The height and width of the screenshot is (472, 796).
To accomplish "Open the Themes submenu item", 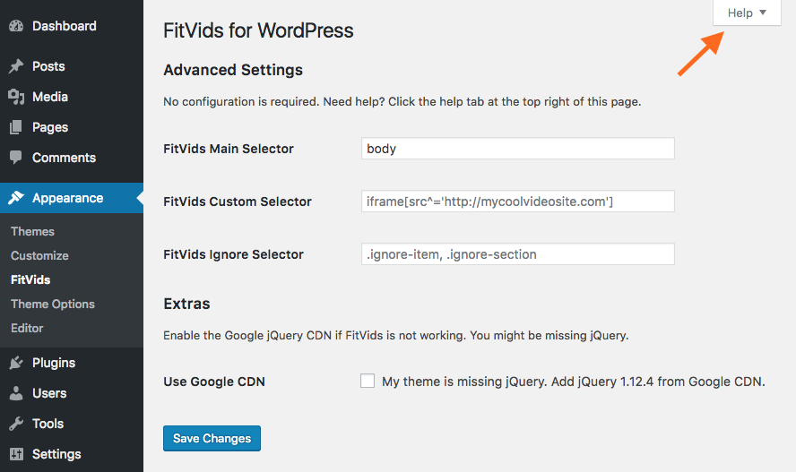I will (32, 231).
